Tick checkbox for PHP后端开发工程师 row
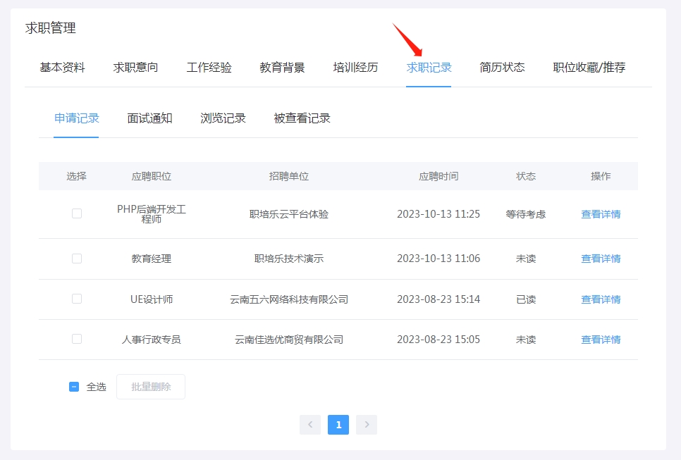 point(77,213)
